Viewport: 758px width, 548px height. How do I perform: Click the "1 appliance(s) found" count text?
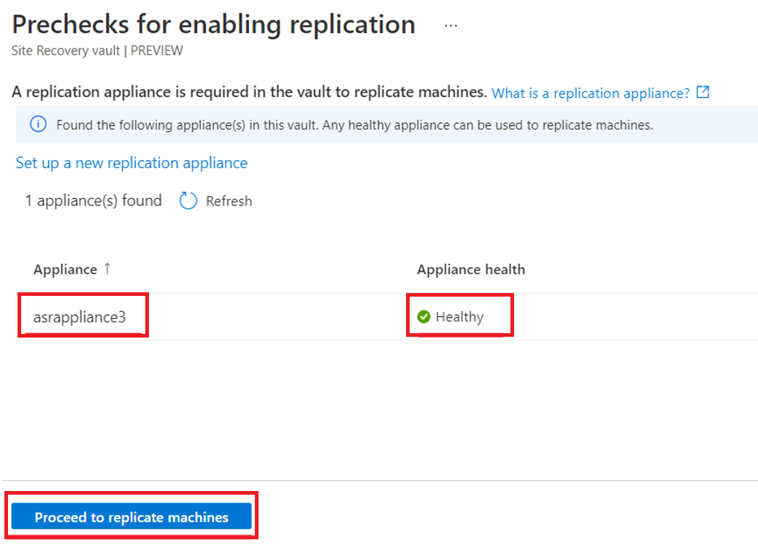[93, 201]
